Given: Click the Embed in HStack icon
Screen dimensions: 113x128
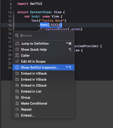Looking at the screenshot, I should click(17, 73).
